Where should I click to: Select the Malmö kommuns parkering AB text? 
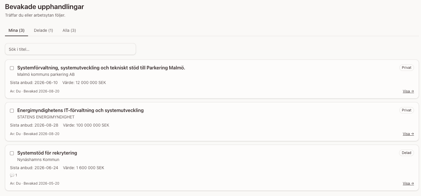pos(46,74)
